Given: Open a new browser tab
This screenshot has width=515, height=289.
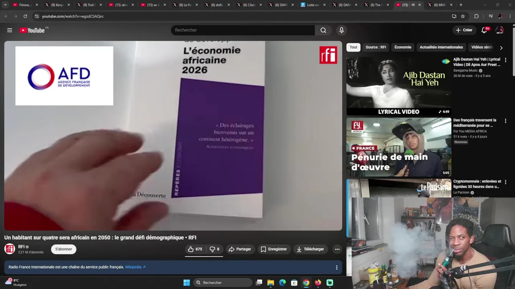Looking at the screenshot, I should 461,5.
